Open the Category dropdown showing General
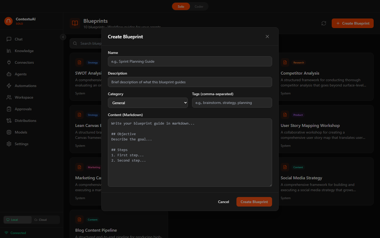This screenshot has width=380, height=238. (148, 103)
